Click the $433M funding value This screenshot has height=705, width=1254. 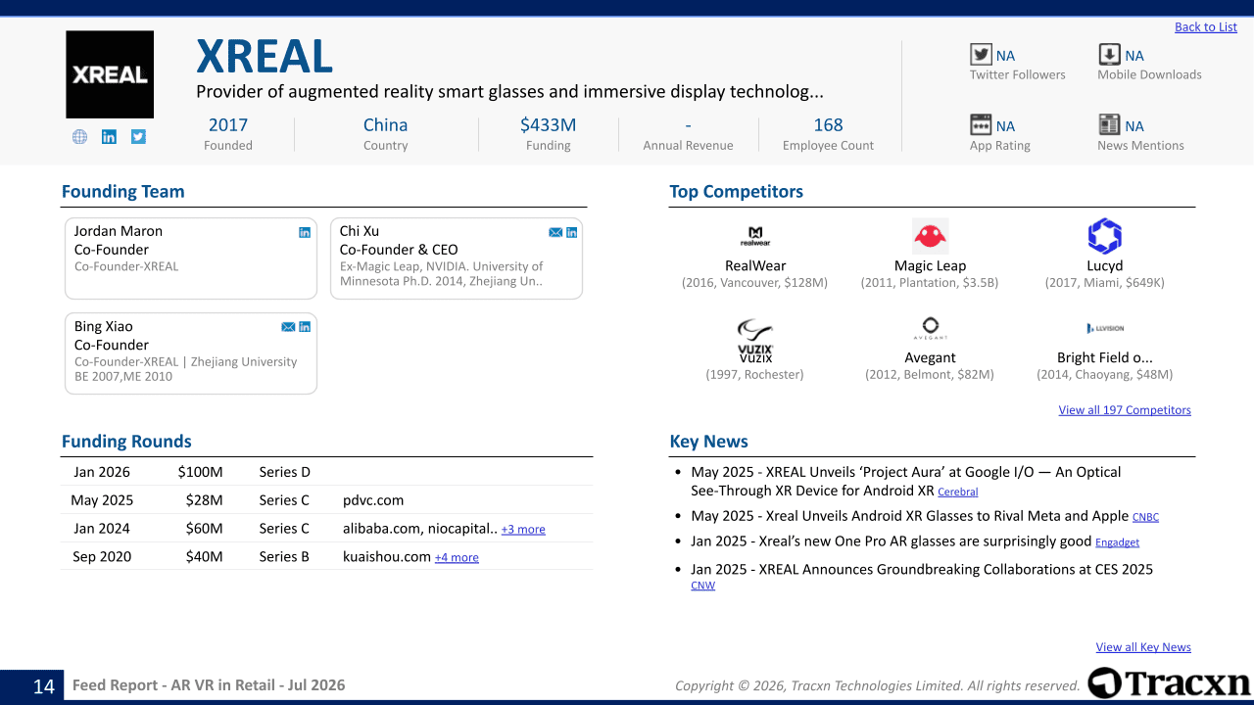click(548, 124)
